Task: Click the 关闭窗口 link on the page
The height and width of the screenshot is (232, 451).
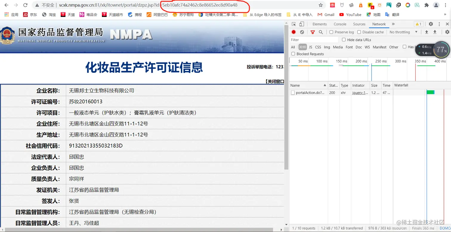Action: 274,81
